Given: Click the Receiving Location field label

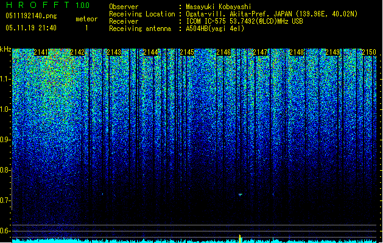Looking at the screenshot, I should pos(142,14).
